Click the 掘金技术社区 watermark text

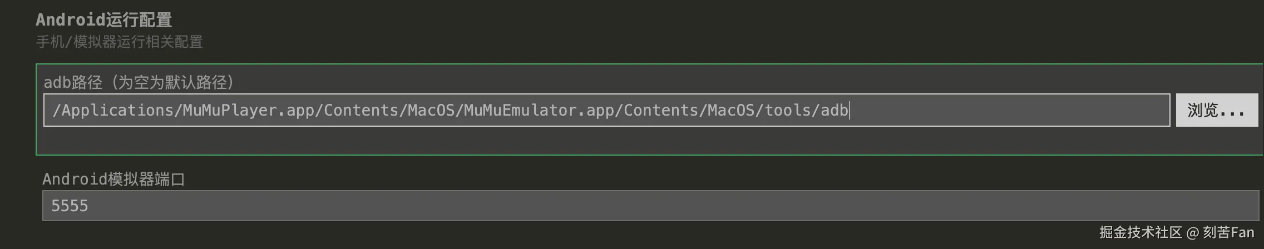click(1140, 232)
